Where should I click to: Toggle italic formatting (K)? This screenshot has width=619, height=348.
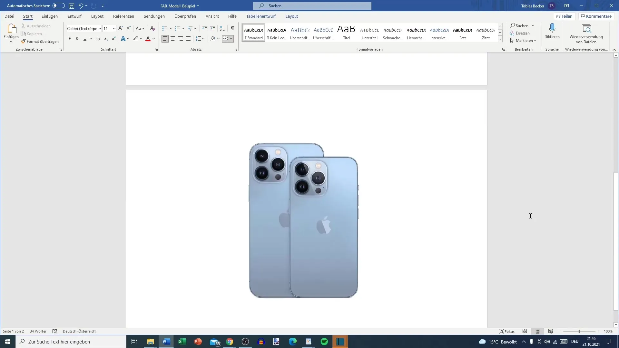(77, 39)
